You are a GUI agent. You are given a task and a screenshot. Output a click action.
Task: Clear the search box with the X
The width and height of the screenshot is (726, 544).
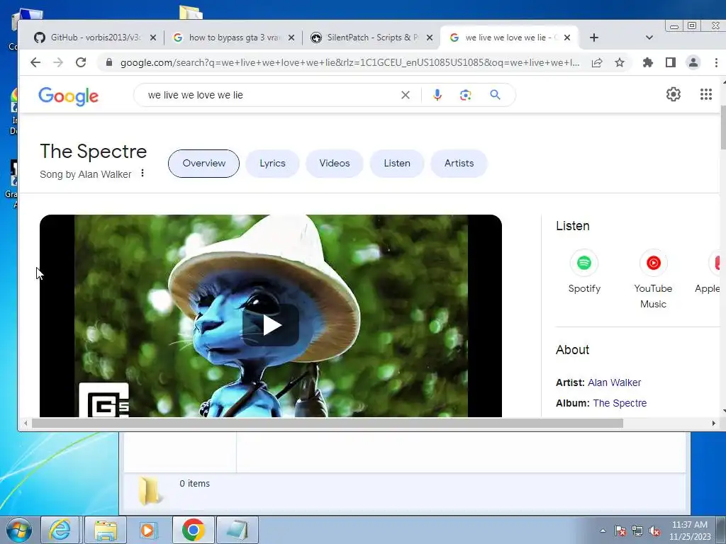point(405,95)
